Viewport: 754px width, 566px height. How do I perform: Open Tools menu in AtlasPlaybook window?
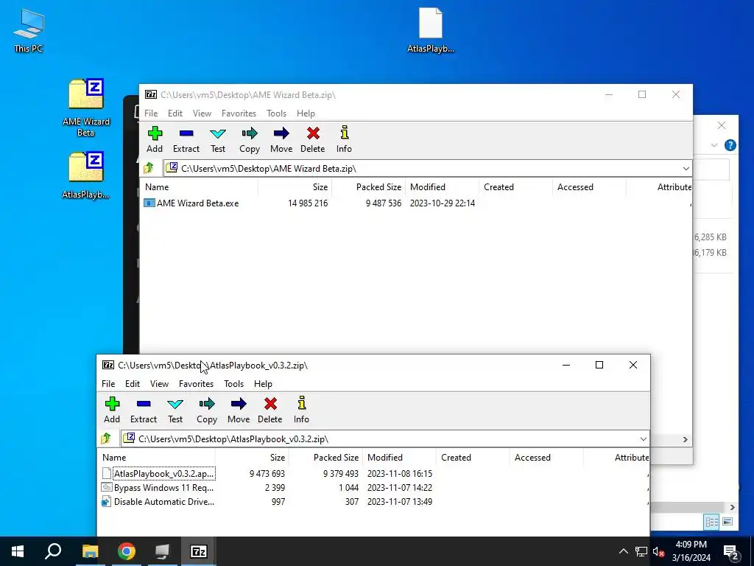click(x=233, y=383)
